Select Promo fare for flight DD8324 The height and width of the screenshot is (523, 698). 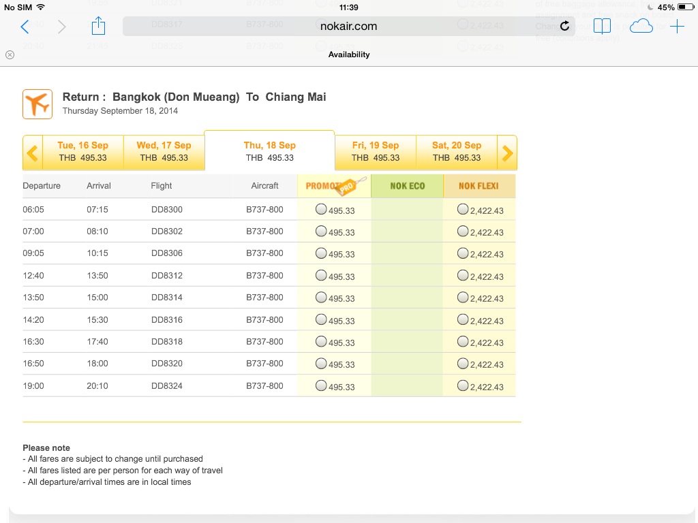(x=321, y=385)
